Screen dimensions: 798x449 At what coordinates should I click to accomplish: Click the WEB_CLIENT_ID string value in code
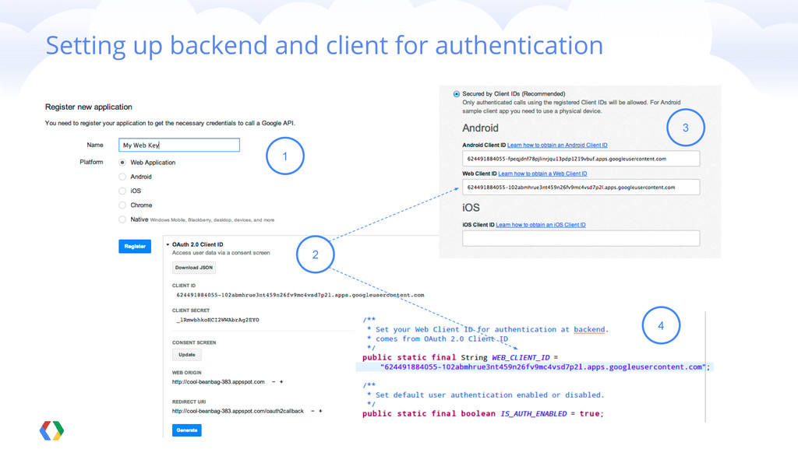coord(542,367)
